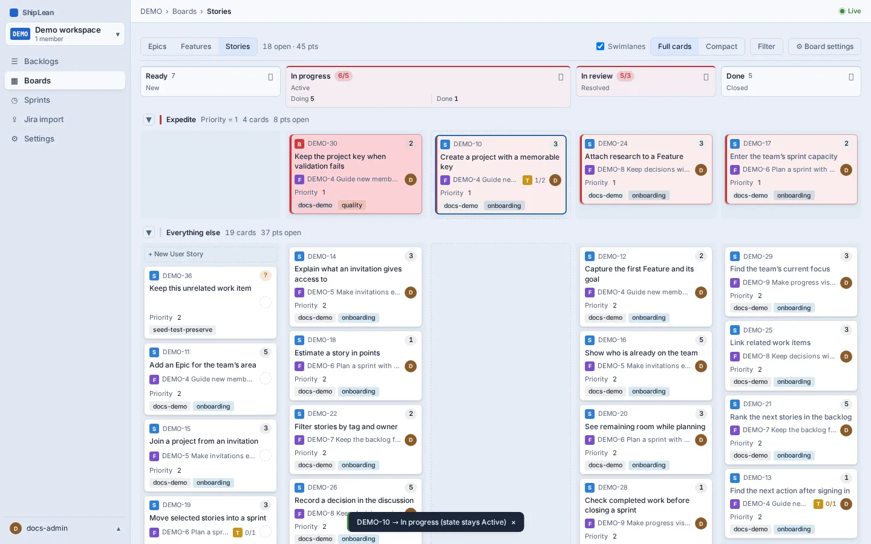Open the Demo workspace switcher dropdown
The width and height of the screenshot is (871, 544).
pos(65,34)
